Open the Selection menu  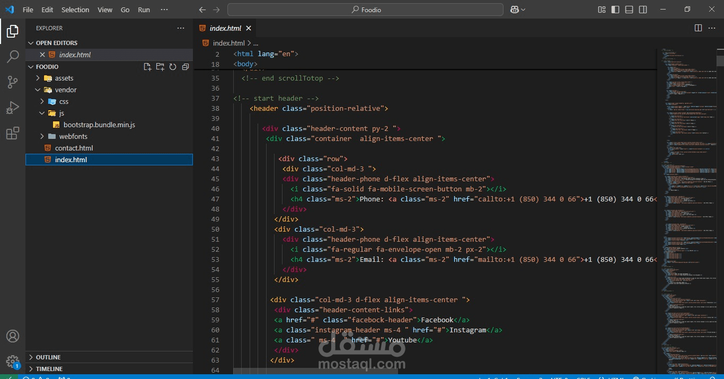tap(75, 10)
